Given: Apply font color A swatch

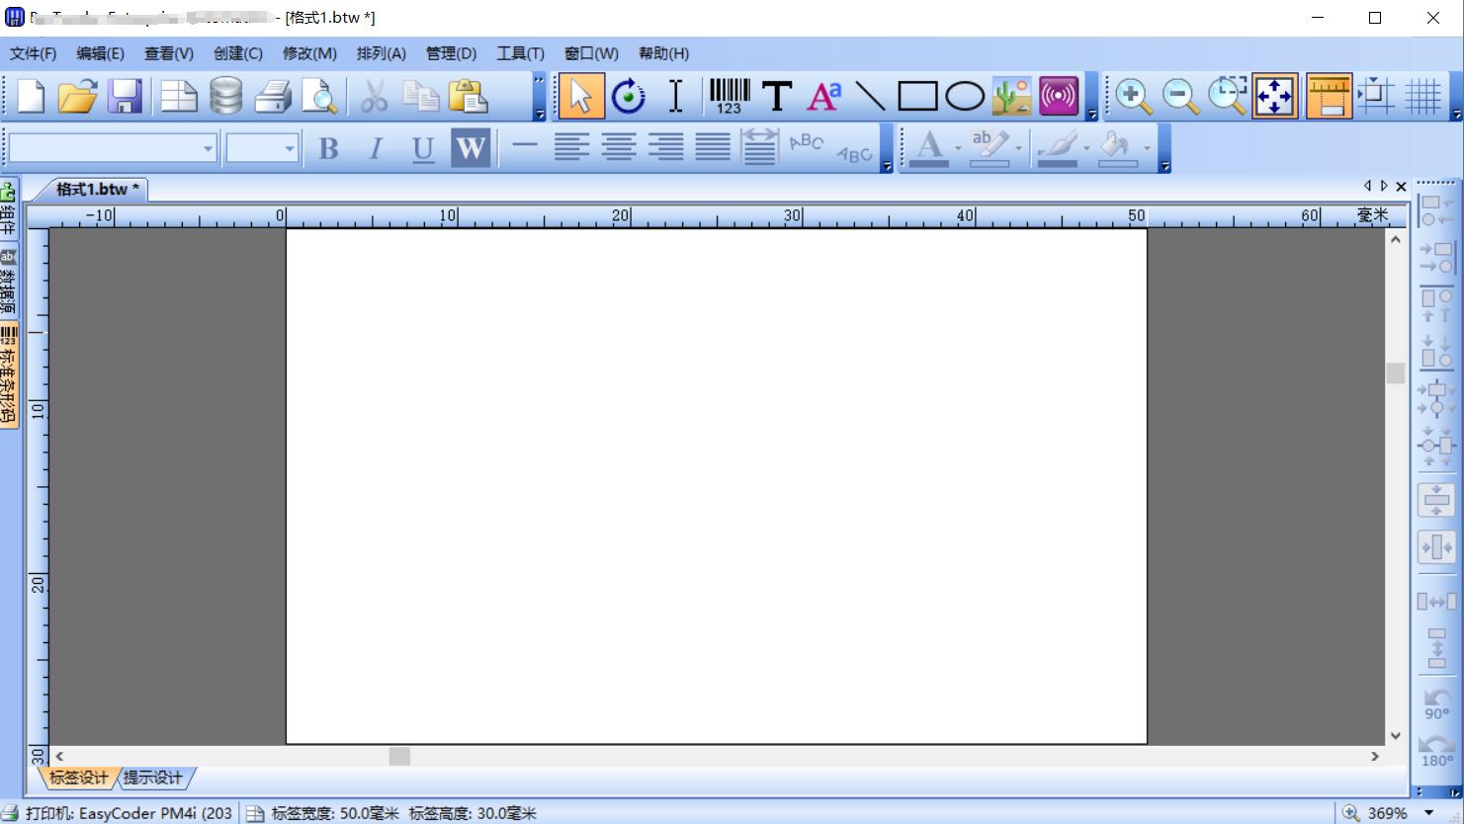Looking at the screenshot, I should pyautogui.click(x=928, y=149).
